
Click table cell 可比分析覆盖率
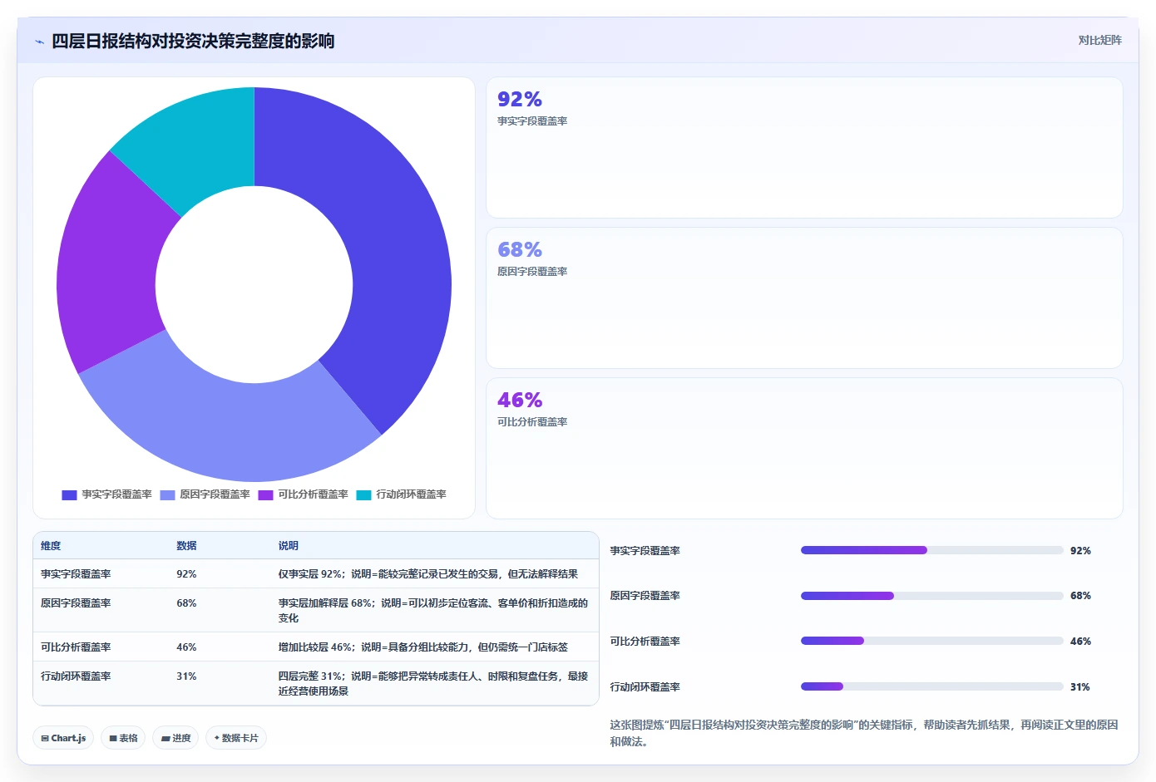76,647
